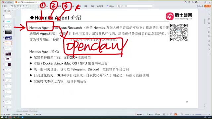
Task: Select slide 10 thumbnail
Action: (x=8, y=48)
